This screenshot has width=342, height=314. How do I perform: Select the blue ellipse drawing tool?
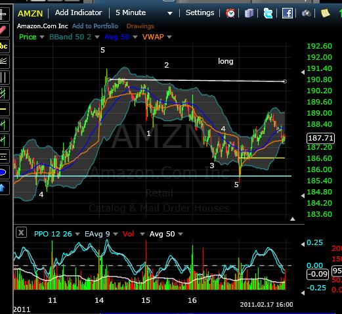click(3, 172)
